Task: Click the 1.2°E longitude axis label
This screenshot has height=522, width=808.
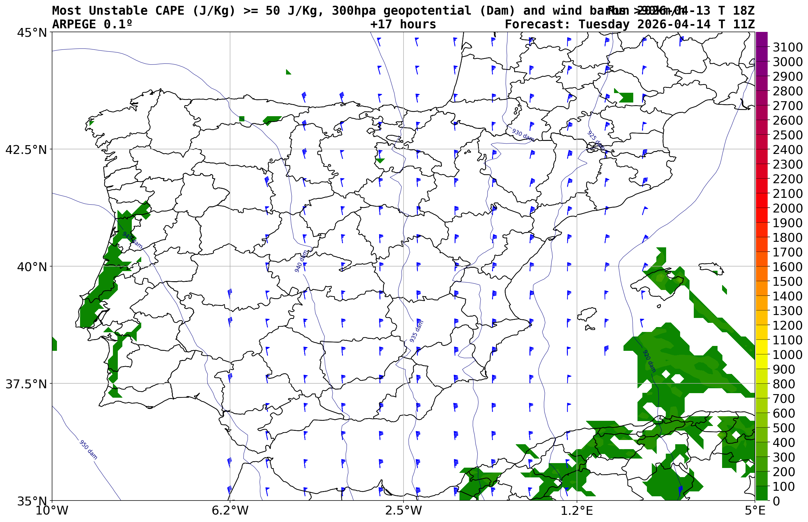Action: 577,511
